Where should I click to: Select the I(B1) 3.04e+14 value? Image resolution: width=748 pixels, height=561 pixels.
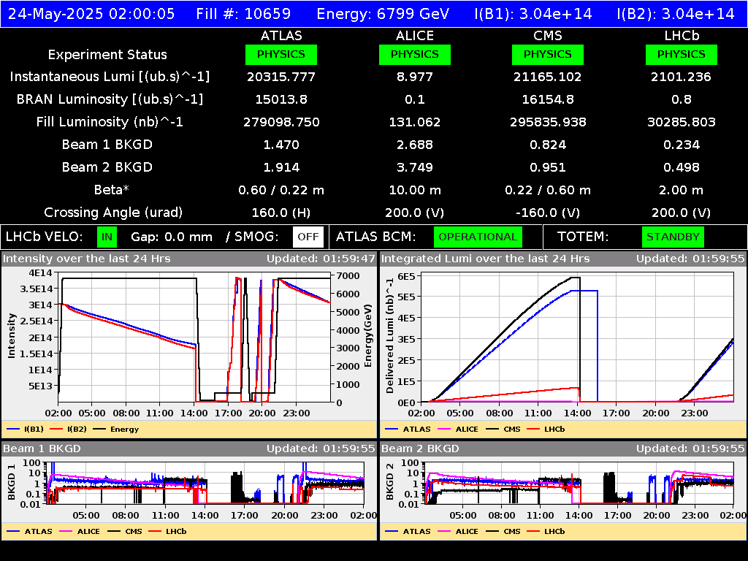click(x=533, y=14)
